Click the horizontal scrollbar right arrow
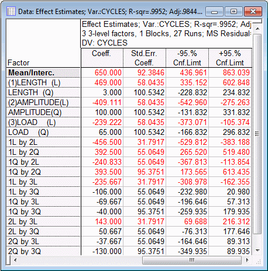This screenshot has width=268, height=271. (x=248, y=260)
